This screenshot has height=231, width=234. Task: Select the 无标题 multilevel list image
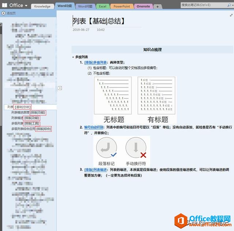[113, 96]
